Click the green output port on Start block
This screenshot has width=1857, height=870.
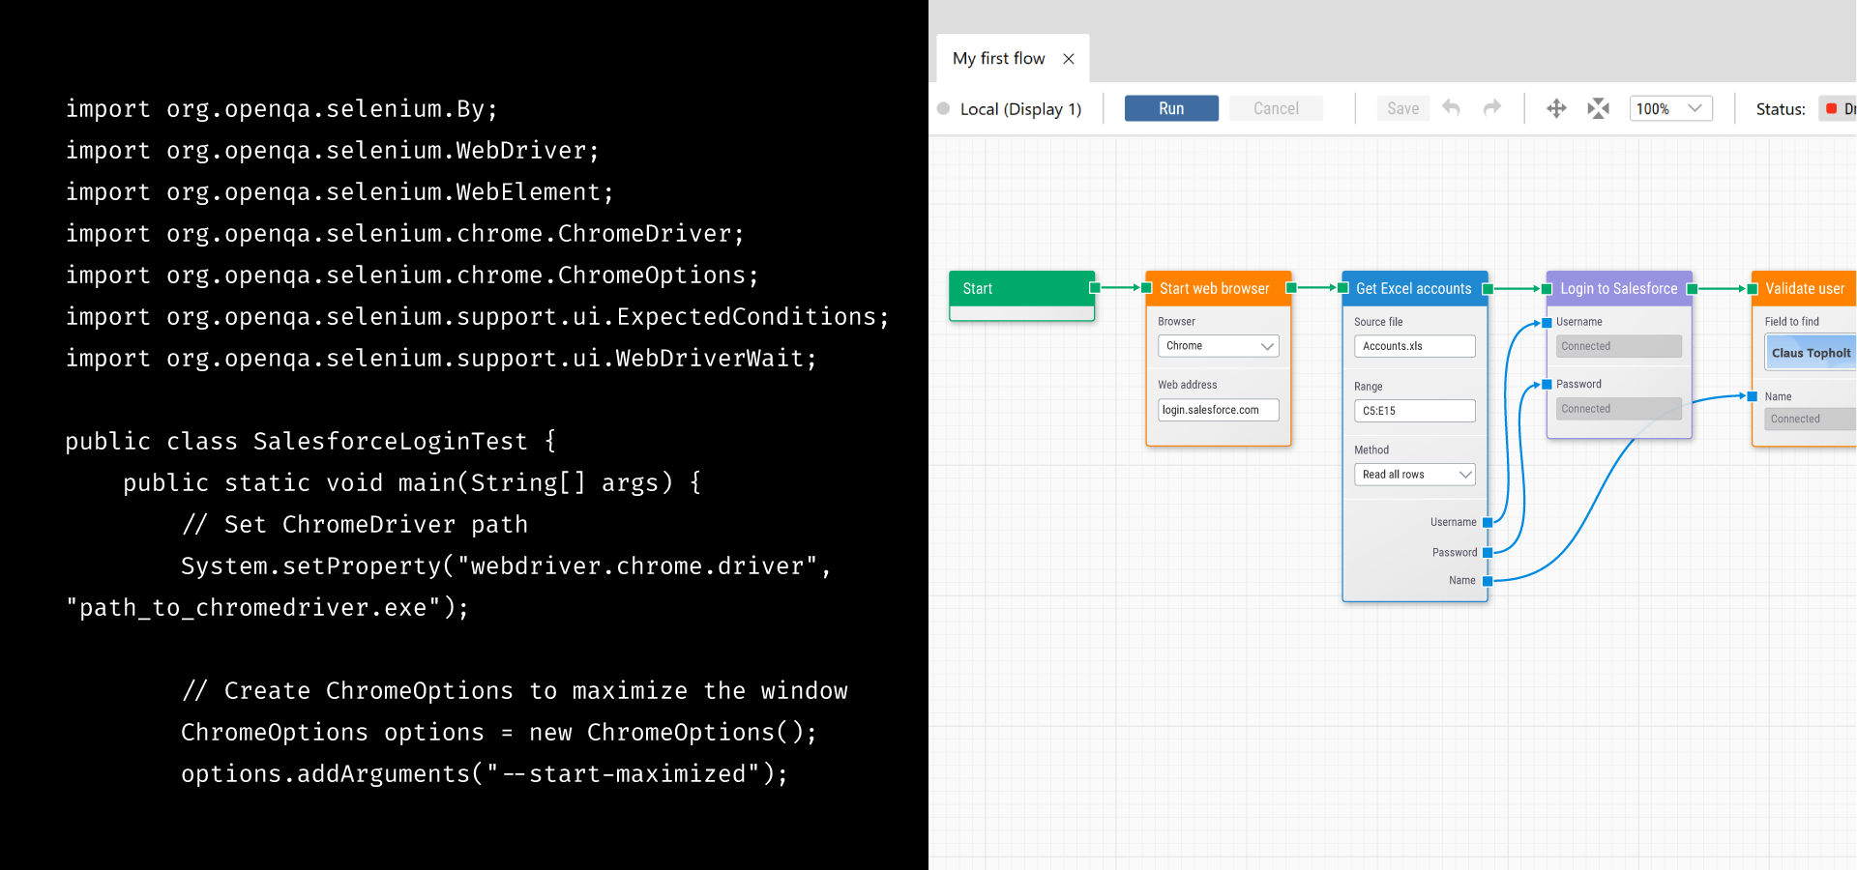coord(1094,287)
